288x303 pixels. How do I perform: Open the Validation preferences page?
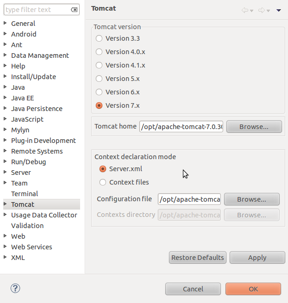coord(27,226)
